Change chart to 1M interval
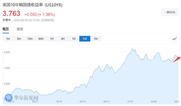 pyautogui.click(x=96, y=39)
